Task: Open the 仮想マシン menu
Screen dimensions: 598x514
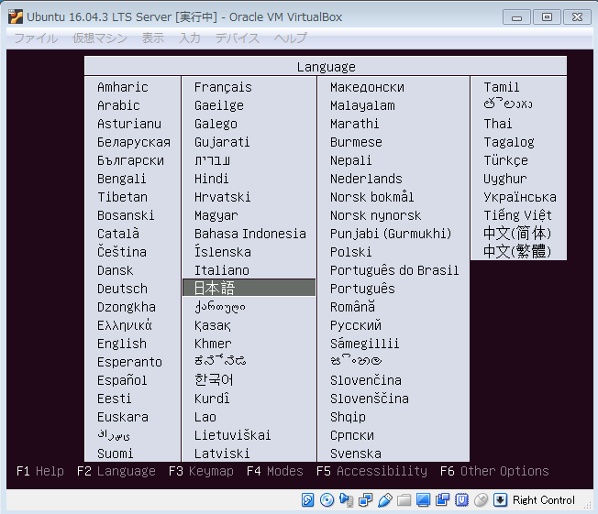Action: pyautogui.click(x=100, y=38)
